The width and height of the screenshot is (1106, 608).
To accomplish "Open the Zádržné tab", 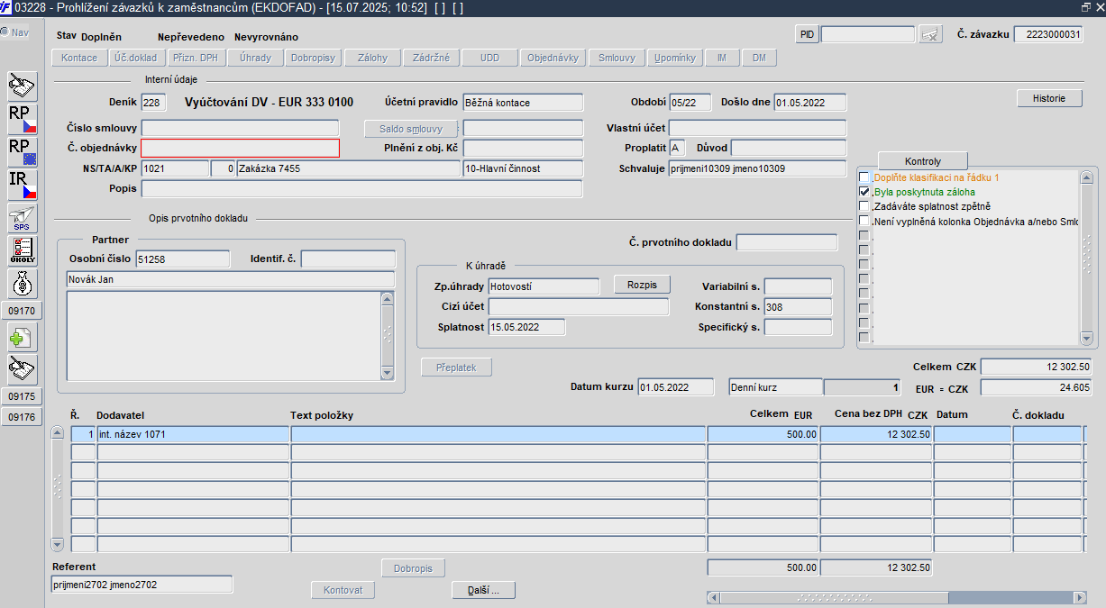I will [431, 58].
